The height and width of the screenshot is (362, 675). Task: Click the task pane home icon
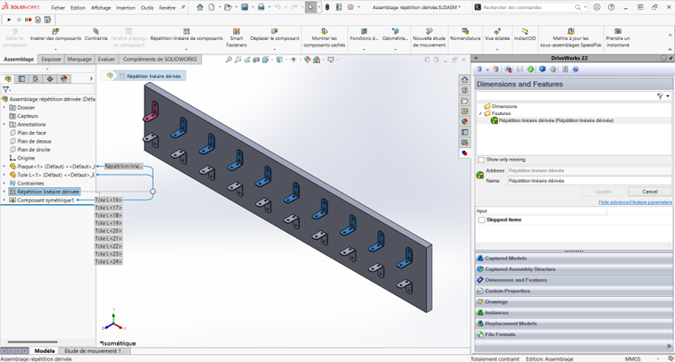464,79
